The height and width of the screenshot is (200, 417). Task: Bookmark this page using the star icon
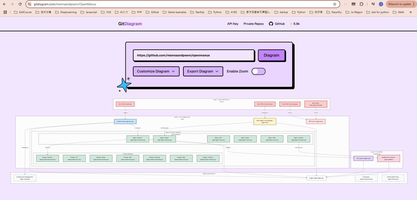[335, 4]
